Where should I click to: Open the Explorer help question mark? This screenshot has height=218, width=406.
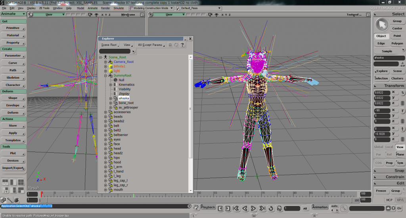[x=182, y=45]
